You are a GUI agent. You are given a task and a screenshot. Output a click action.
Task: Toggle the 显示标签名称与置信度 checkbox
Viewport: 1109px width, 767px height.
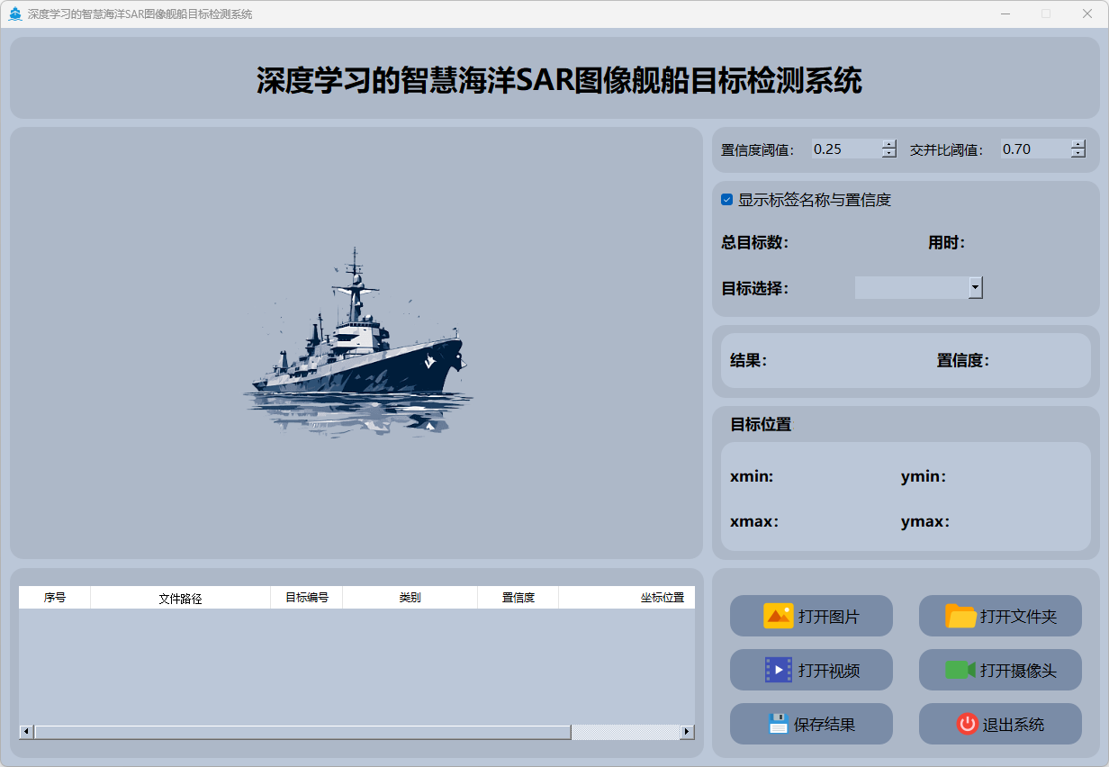(726, 200)
